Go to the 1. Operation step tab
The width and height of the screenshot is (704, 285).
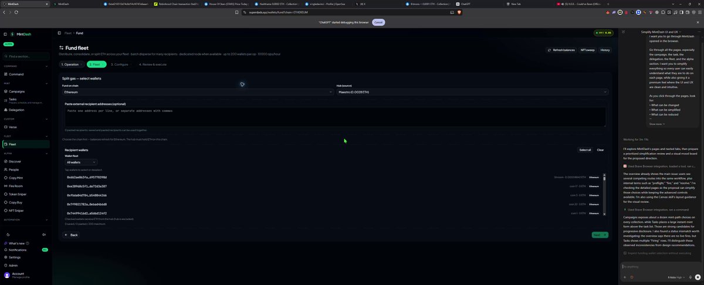coord(71,65)
